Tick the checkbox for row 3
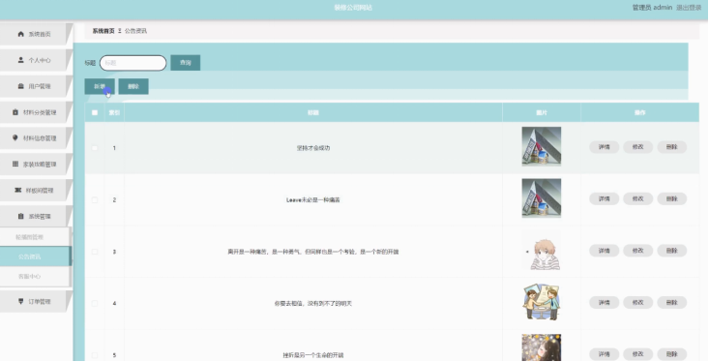This screenshot has width=709, height=362. tap(95, 252)
